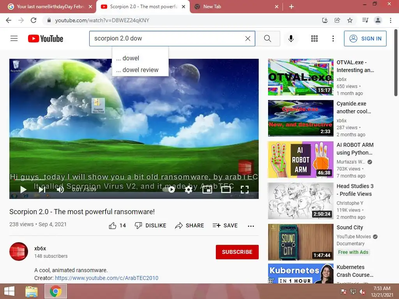Click SIGN IN button
Screen dimensions: 399x299
(x=365, y=39)
